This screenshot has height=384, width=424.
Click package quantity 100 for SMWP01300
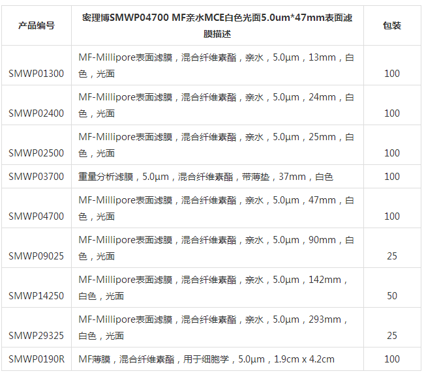[x=392, y=74]
